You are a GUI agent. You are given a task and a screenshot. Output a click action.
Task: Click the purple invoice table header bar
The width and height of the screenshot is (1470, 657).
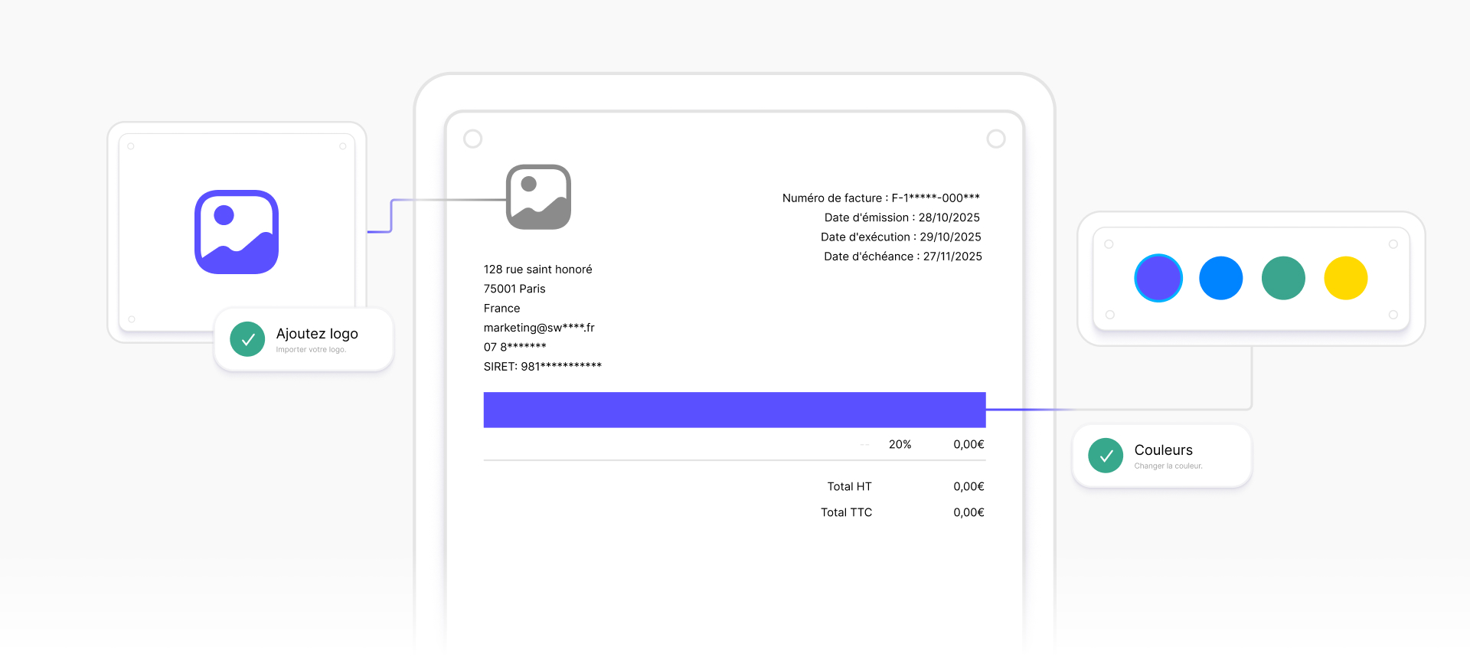click(x=734, y=410)
